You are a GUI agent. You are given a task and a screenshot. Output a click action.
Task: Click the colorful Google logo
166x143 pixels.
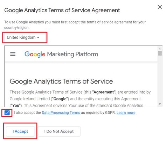(x=35, y=54)
